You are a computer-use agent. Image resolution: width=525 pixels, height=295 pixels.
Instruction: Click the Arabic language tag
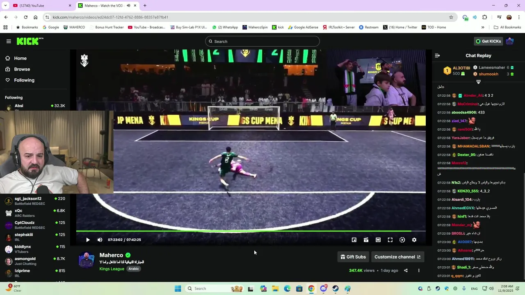[134, 269]
